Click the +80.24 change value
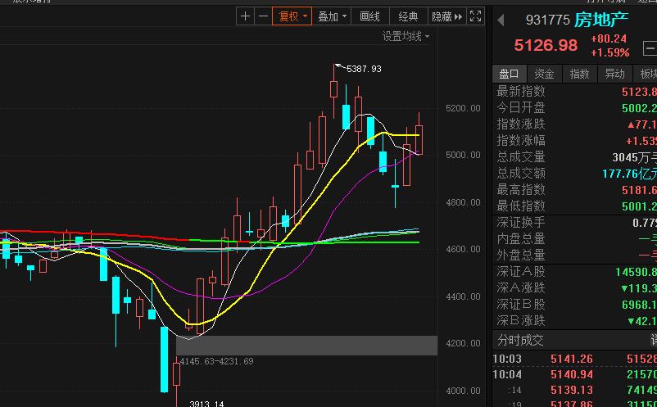The width and height of the screenshot is (657, 407). [609, 39]
